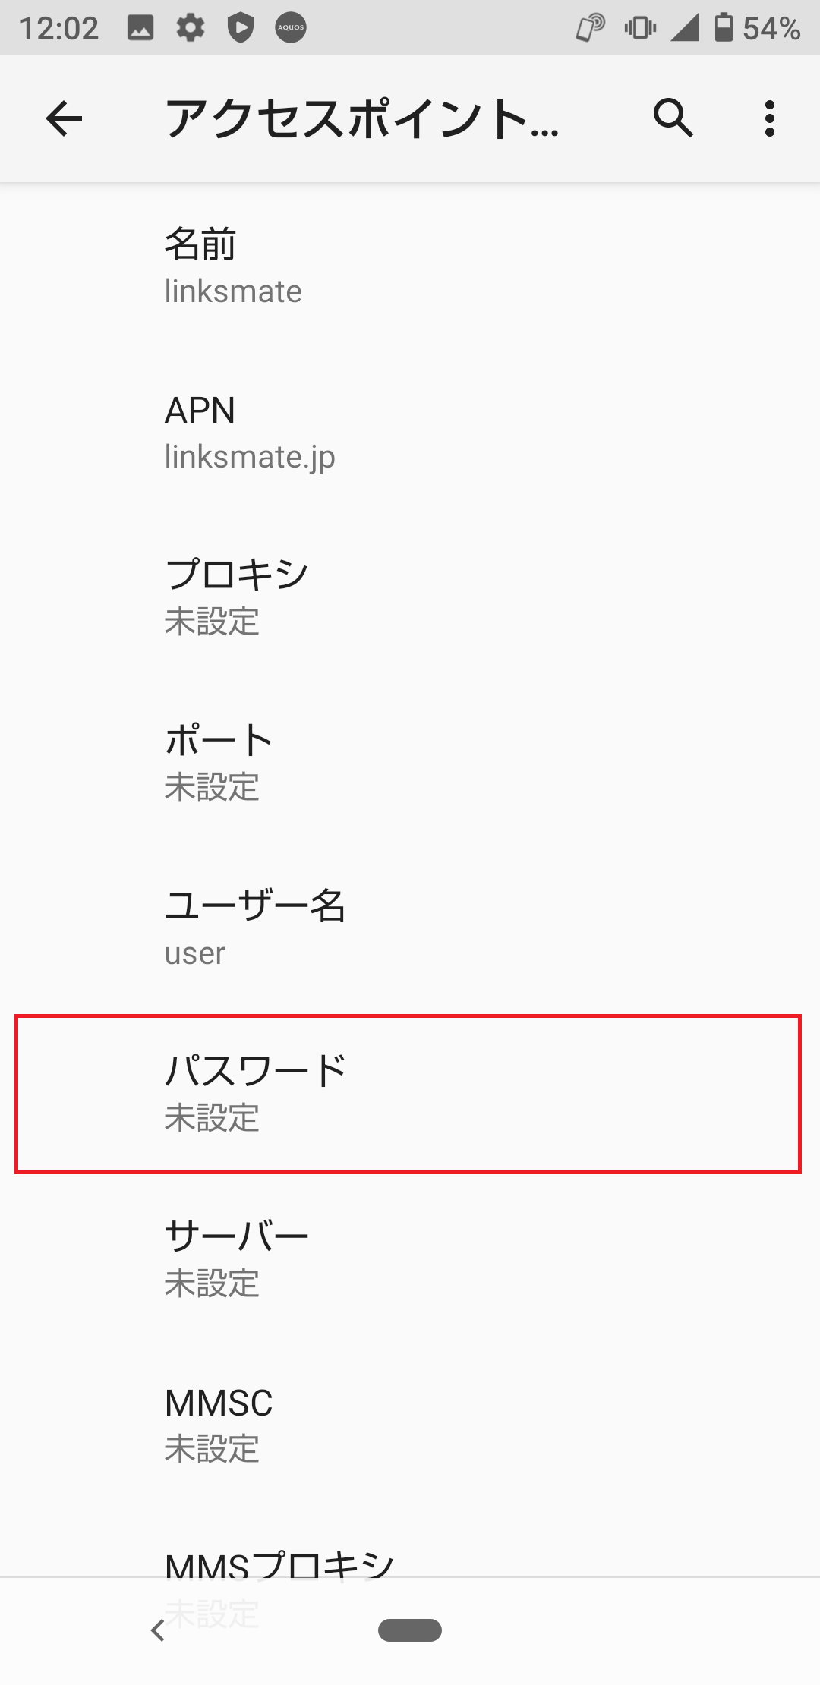Tap the MMSプロキシ entry
This screenshot has width=820, height=1685.
410,1562
